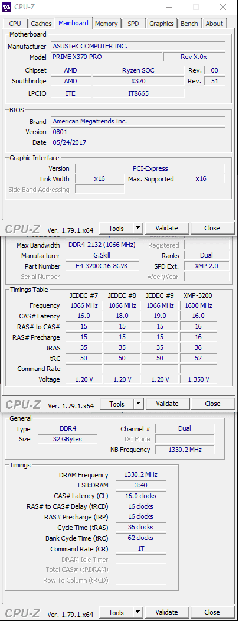Click the BIOS date 05/24/2017
Screen dimensions: 239x621
coord(138,142)
